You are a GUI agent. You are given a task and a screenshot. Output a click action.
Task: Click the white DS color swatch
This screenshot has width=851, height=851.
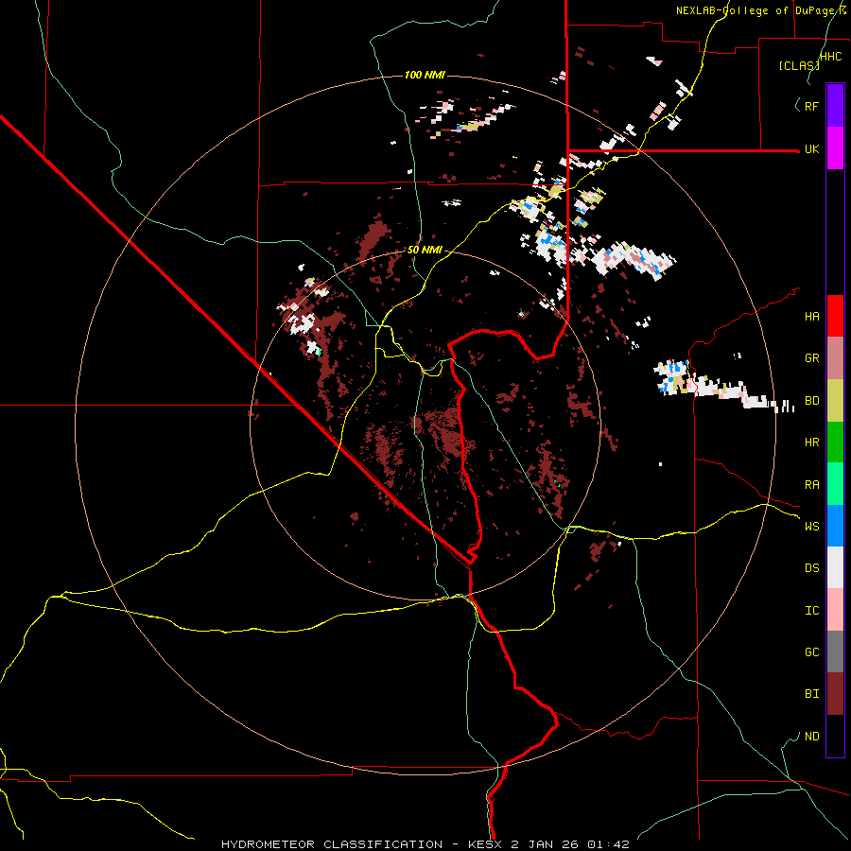(x=835, y=567)
